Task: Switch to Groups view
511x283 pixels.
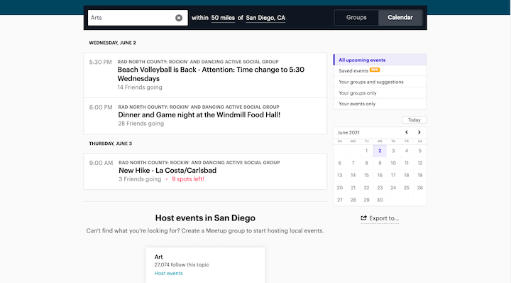Action: (356, 18)
